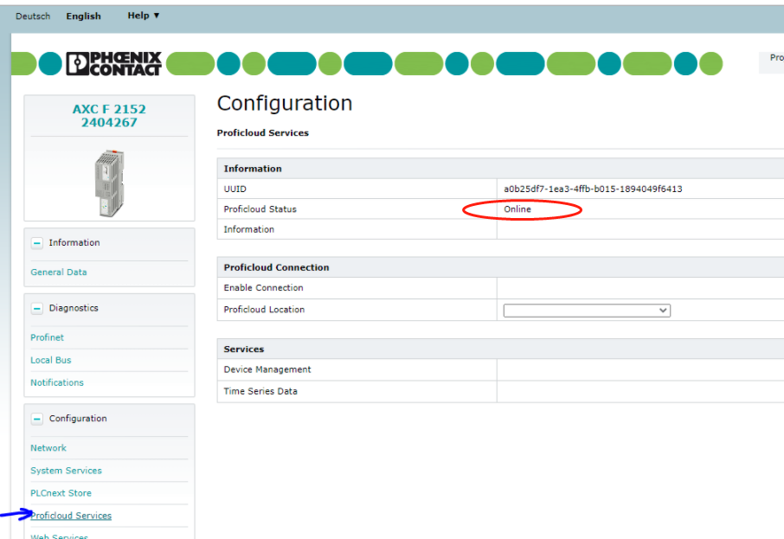Image resolution: width=784 pixels, height=539 pixels.
Task: Open System Services settings
Action: coord(66,470)
